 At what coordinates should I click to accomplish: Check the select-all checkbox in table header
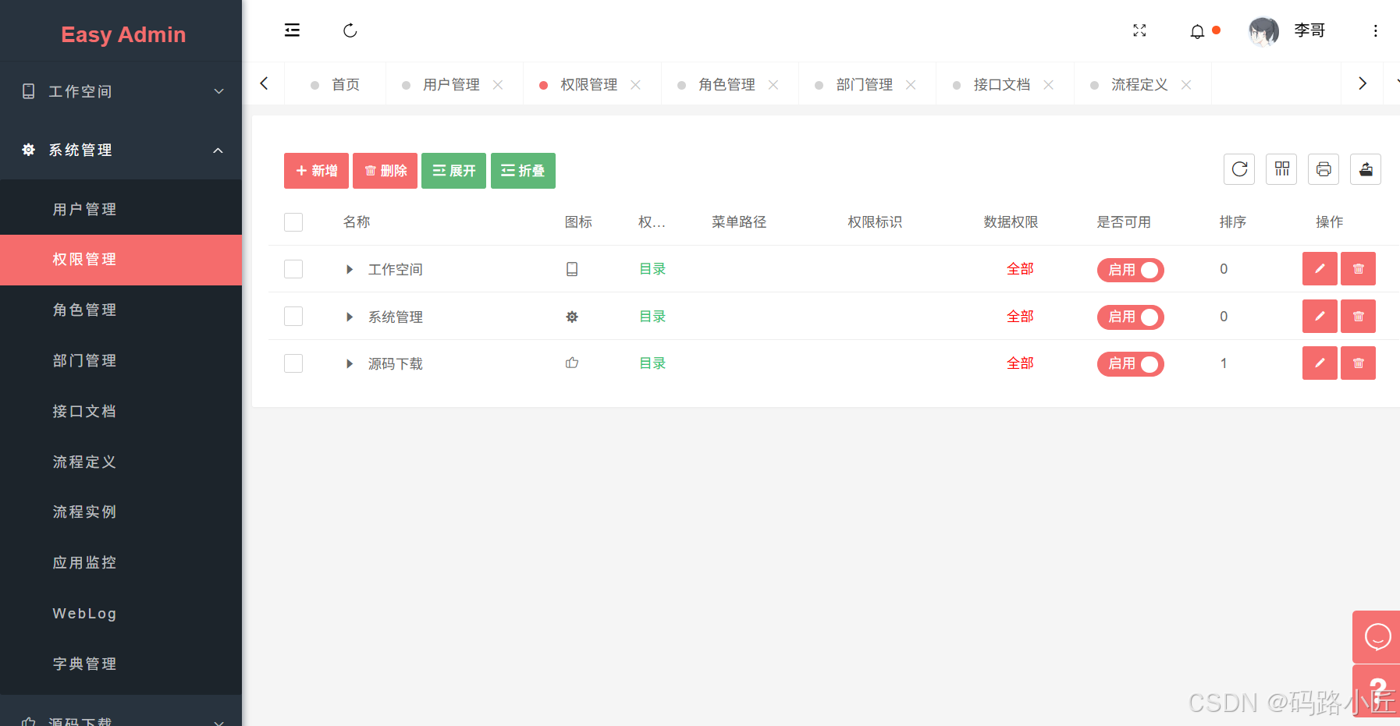pos(293,222)
